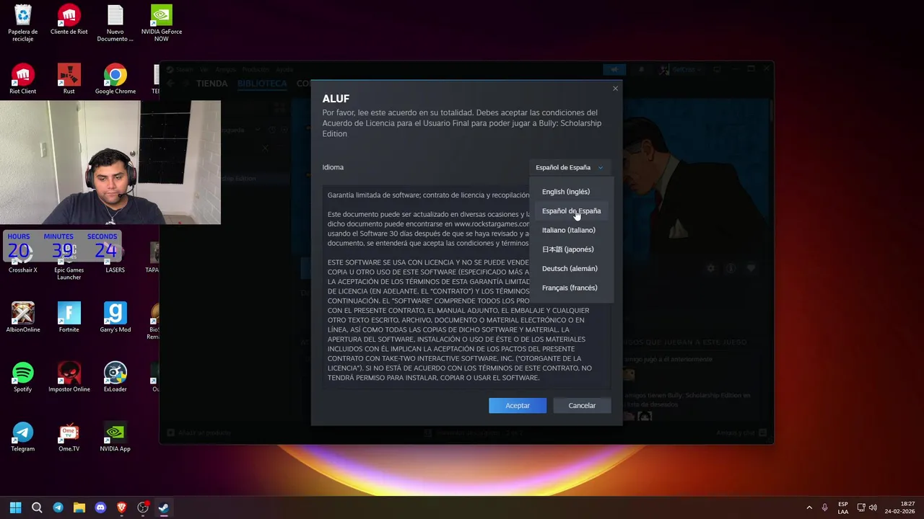Screen dimensions: 924x519
Task: Select Italiano (italiano) language option
Action: pyautogui.click(x=569, y=230)
